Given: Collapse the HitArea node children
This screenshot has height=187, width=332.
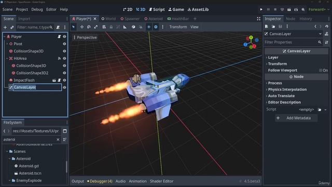Looking at the screenshot, I should (x=7, y=58).
